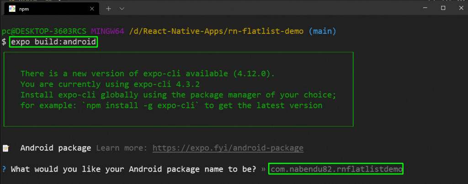The image size is (468, 184).
Task: Click the blue question mark prompt symbol
Action: click(4, 169)
